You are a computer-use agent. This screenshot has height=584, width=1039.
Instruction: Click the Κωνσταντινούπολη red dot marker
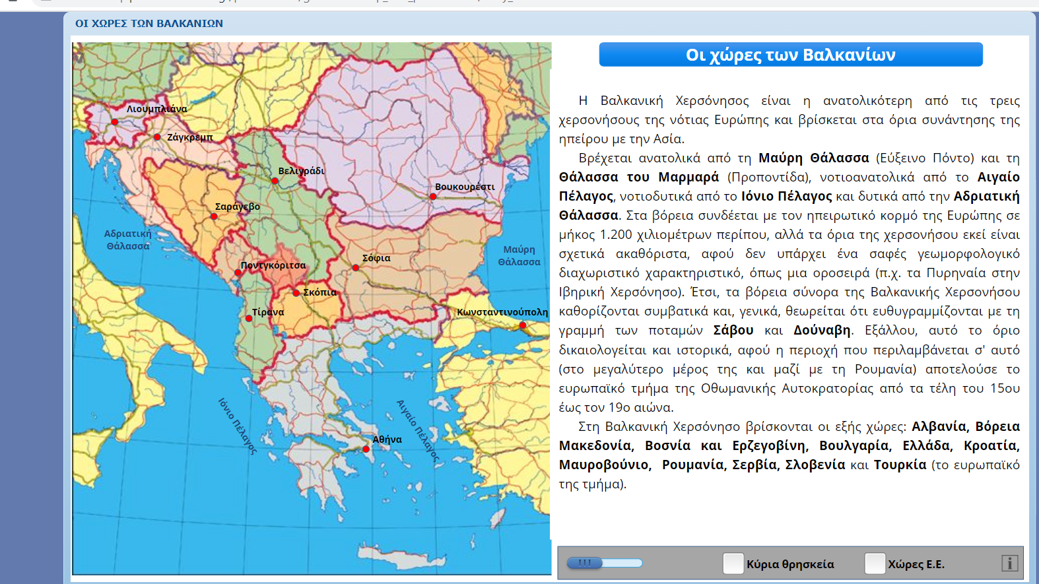tap(522, 325)
